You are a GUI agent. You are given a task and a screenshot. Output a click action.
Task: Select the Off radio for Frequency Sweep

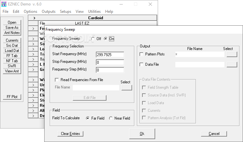click(x=93, y=38)
